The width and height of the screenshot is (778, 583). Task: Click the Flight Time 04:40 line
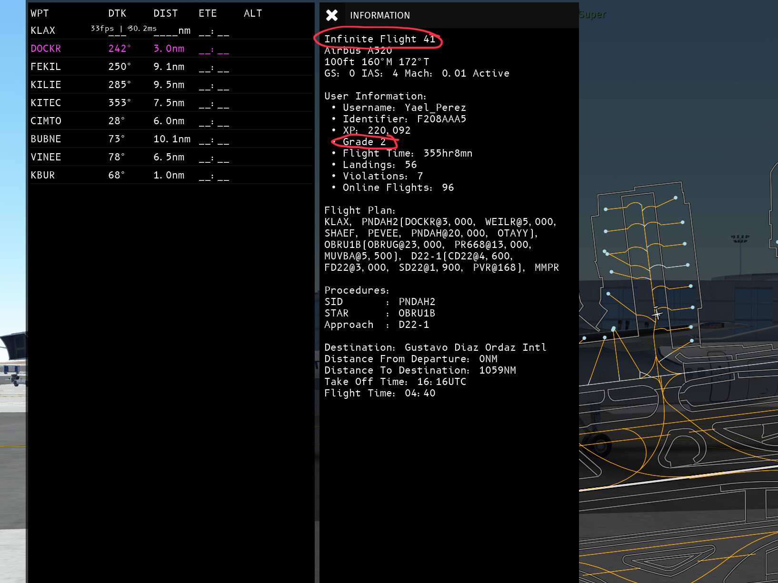click(x=380, y=393)
